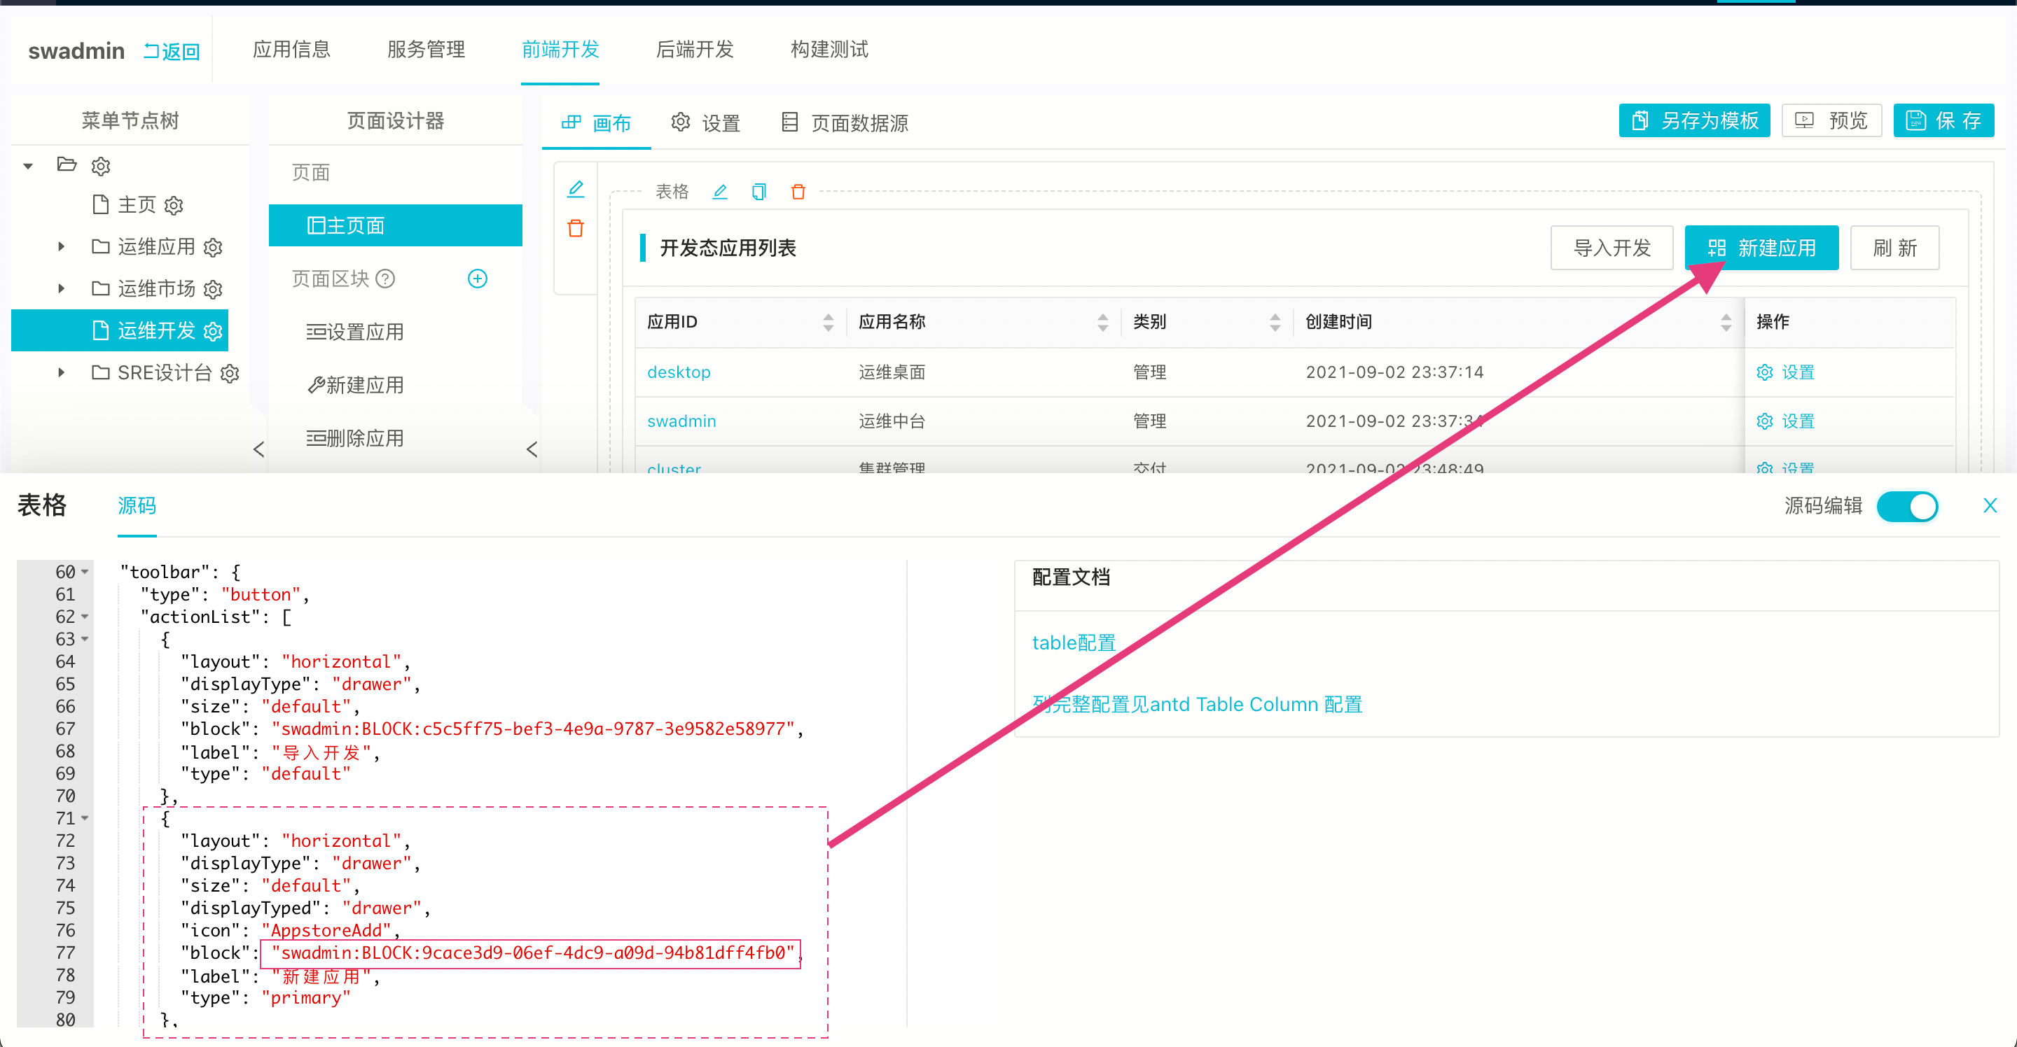Click the gear icon next to 主页

(174, 205)
